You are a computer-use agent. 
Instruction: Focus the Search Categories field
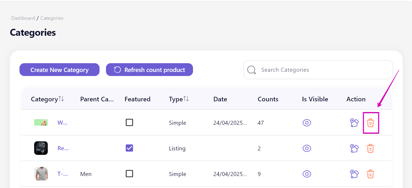[318, 70]
